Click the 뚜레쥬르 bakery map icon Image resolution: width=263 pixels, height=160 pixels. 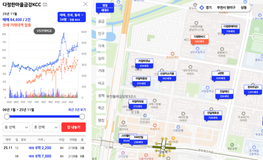tap(155, 125)
